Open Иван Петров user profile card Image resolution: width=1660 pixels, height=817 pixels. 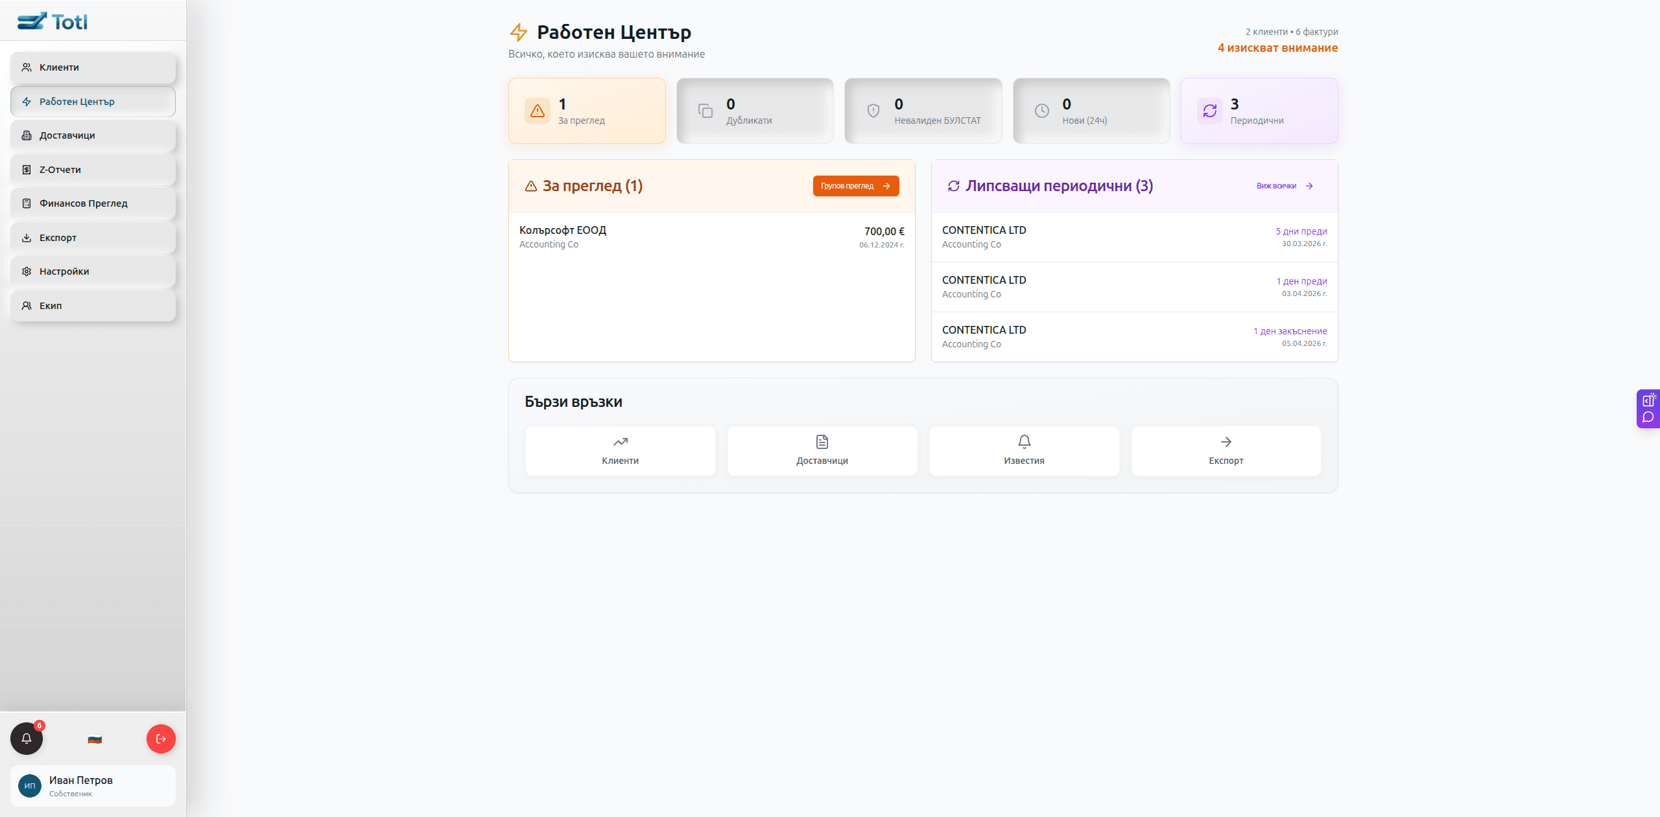[x=93, y=786]
